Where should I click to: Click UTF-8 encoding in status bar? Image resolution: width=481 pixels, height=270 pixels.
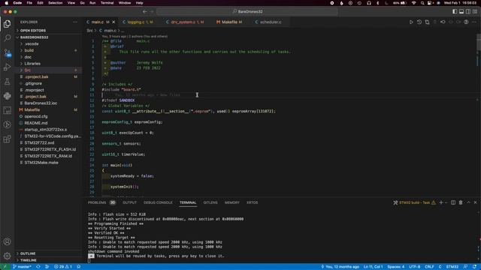414,267
